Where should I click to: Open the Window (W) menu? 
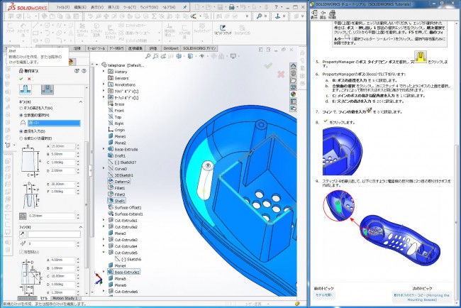[149, 7]
